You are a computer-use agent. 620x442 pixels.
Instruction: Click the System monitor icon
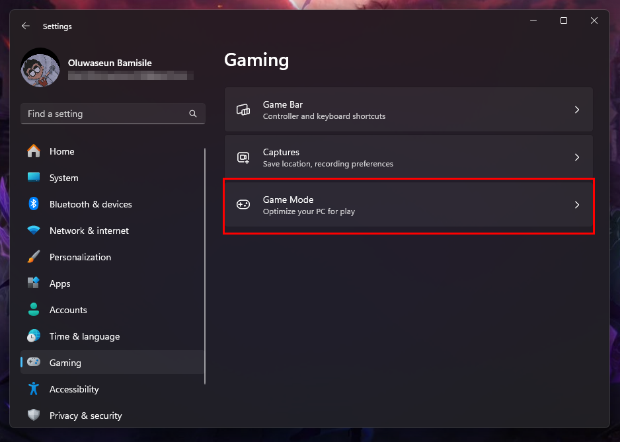[x=34, y=178]
